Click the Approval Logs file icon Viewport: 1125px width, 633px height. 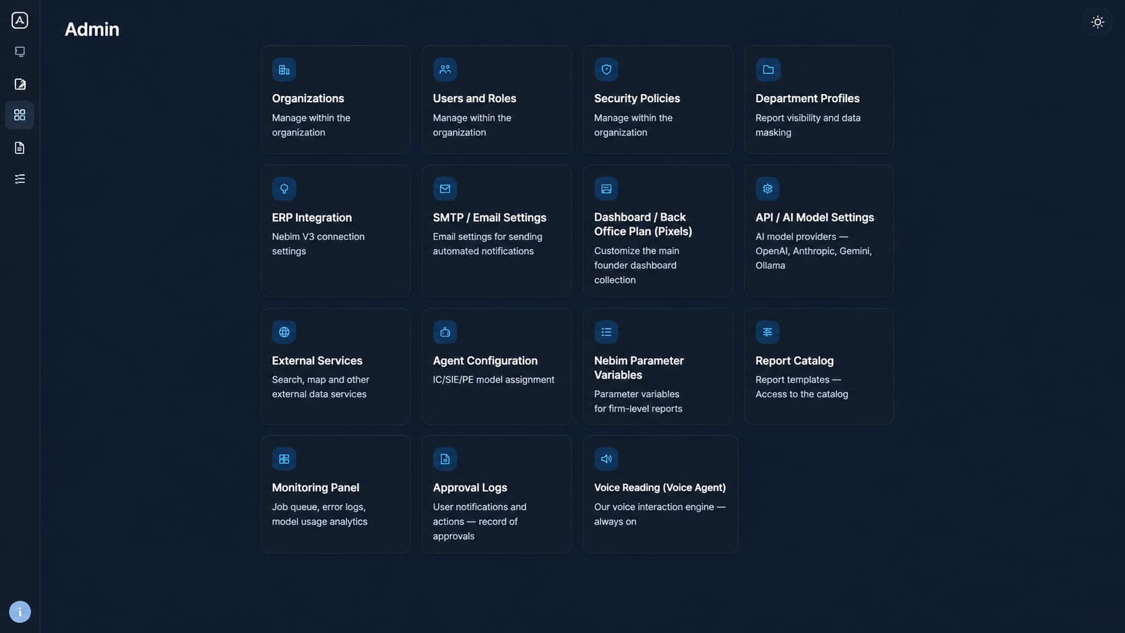click(x=445, y=459)
